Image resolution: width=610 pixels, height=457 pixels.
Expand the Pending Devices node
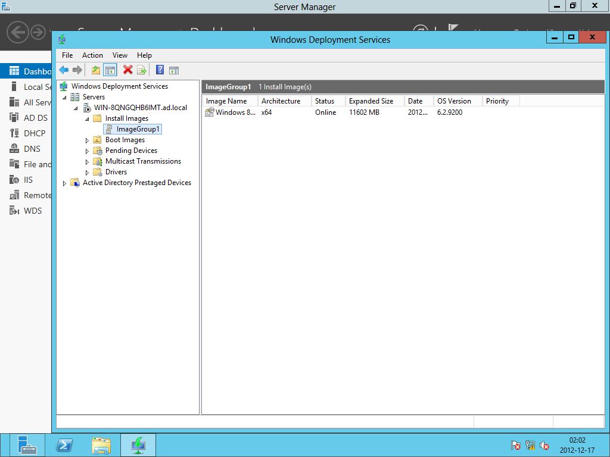coord(87,151)
